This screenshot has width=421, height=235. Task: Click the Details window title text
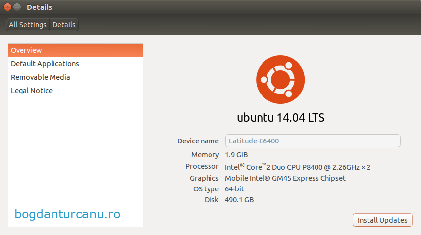(39, 7)
